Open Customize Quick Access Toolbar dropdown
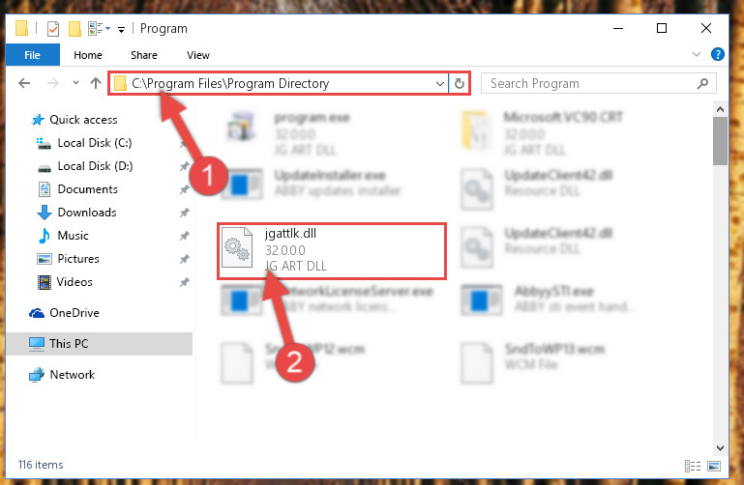The width and height of the screenshot is (744, 485). point(122,30)
